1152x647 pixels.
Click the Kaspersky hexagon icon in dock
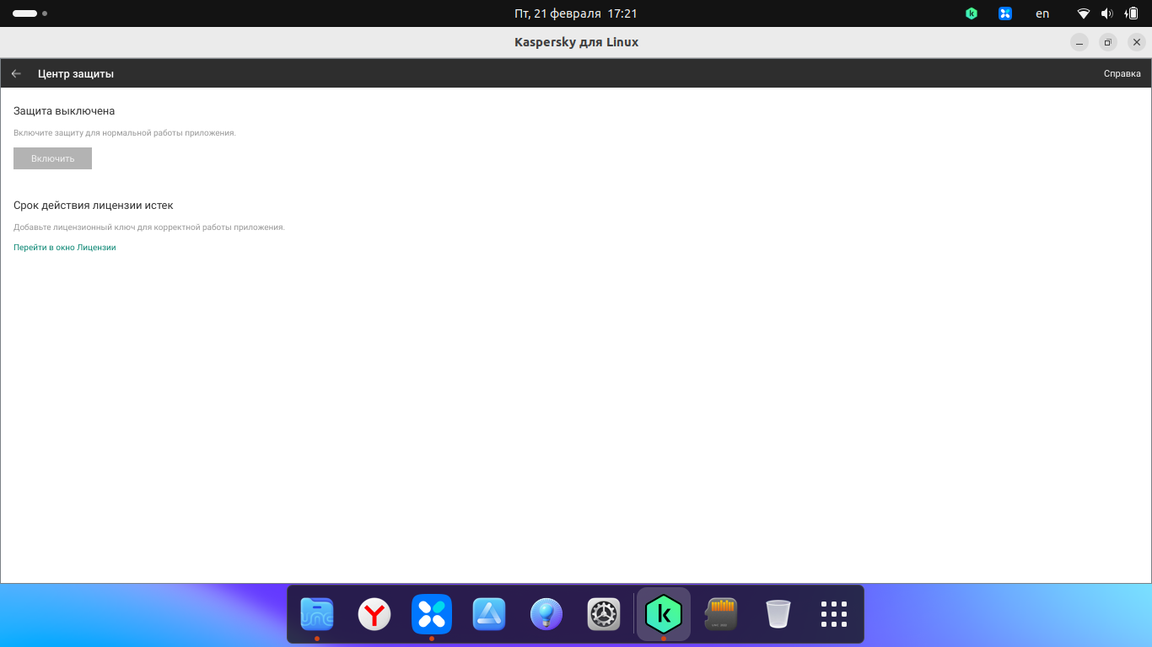(664, 614)
